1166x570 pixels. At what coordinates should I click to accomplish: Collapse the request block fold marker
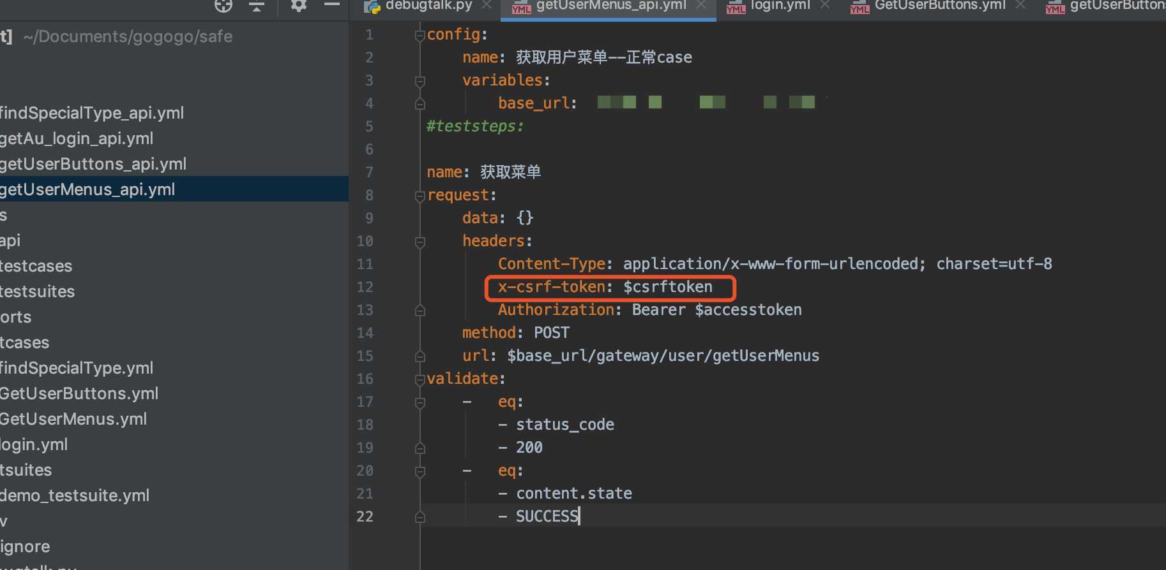[420, 196]
